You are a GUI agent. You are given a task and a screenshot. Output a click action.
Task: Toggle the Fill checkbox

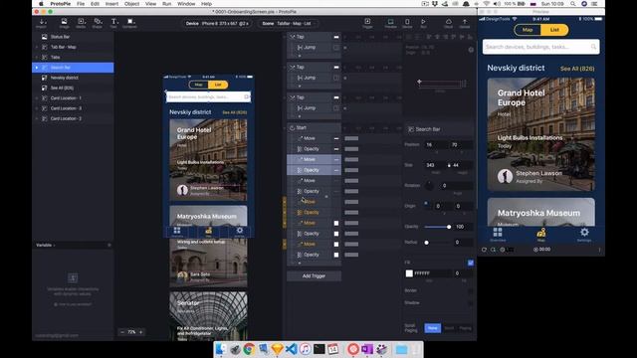pos(471,263)
